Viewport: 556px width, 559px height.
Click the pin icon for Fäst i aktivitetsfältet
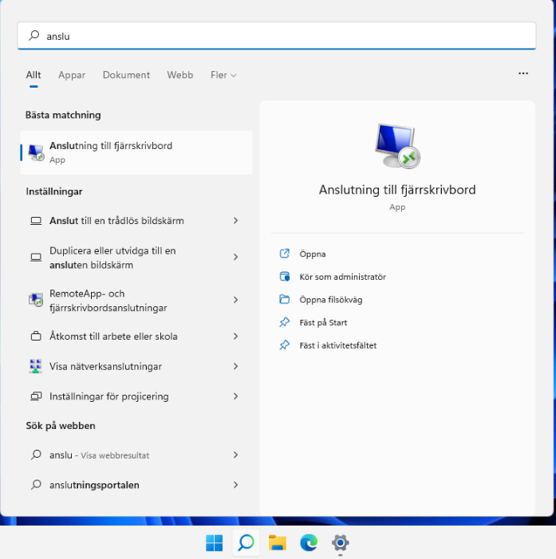(284, 344)
